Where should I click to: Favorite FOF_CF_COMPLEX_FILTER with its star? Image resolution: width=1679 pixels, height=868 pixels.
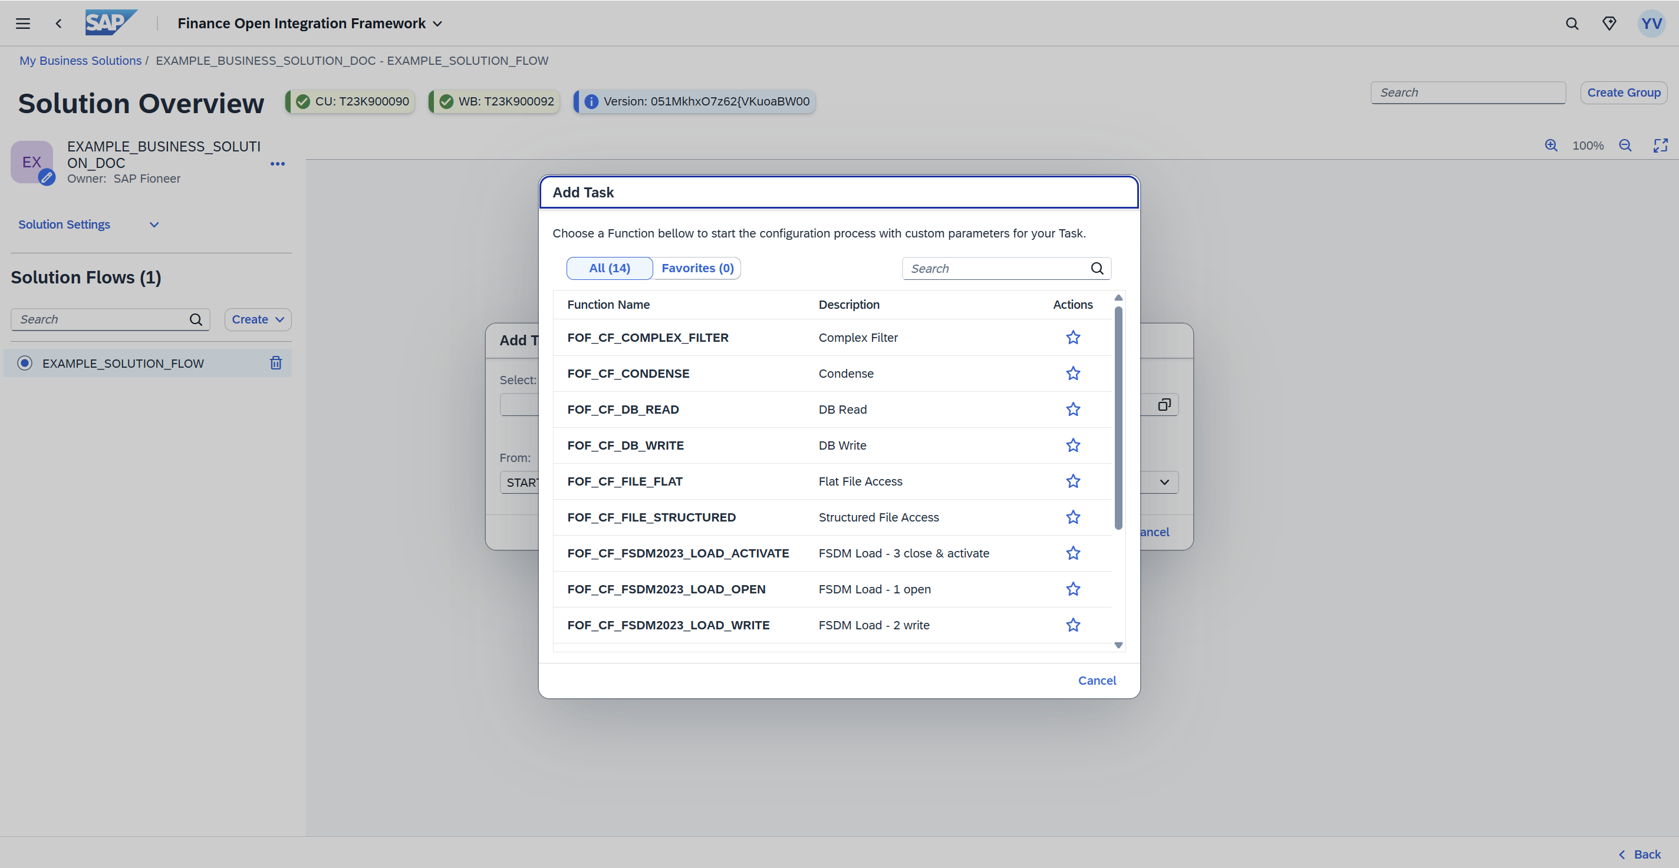pyautogui.click(x=1073, y=337)
